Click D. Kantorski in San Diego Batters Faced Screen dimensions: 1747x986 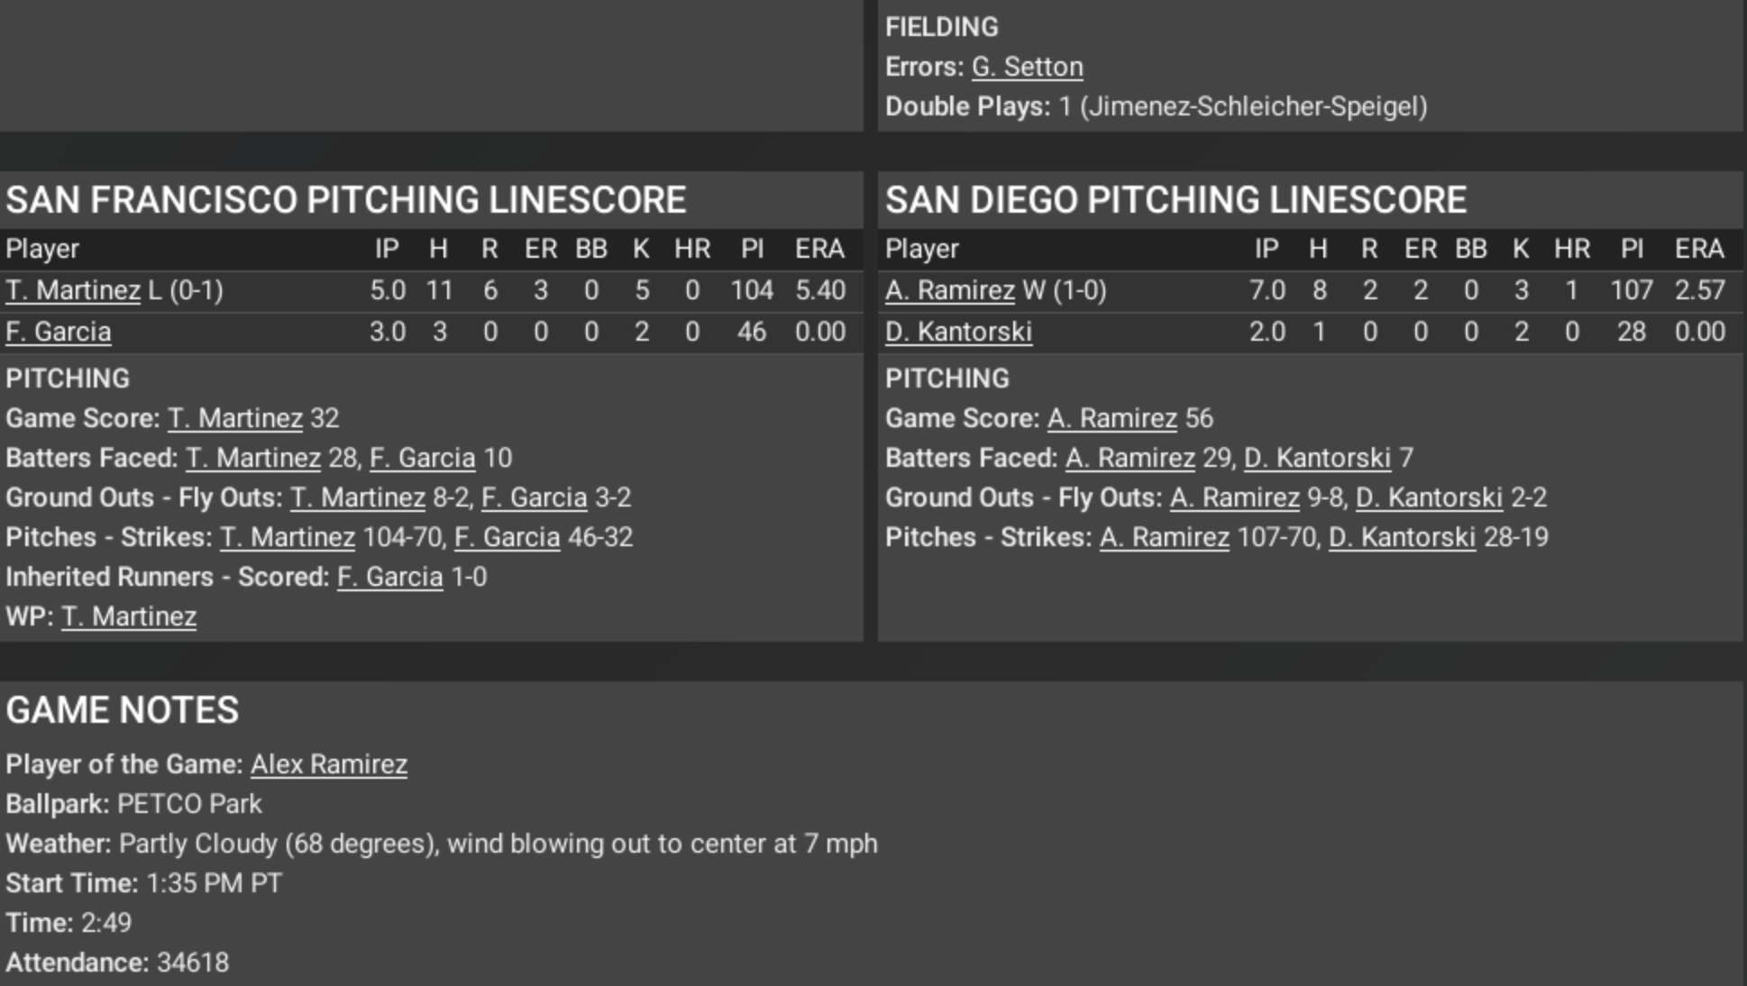pyautogui.click(x=1316, y=458)
